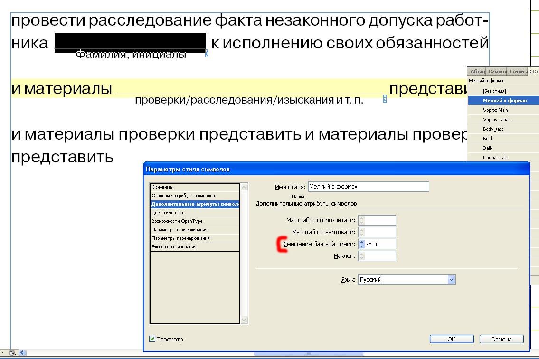Select Параметры перечеркивания category

tap(195, 238)
